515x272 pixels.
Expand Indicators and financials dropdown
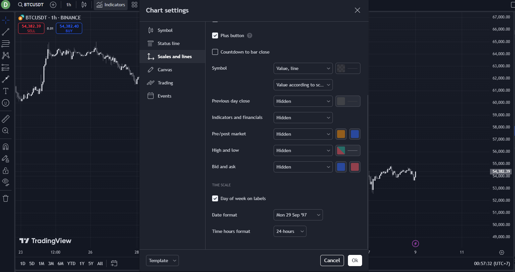point(303,118)
